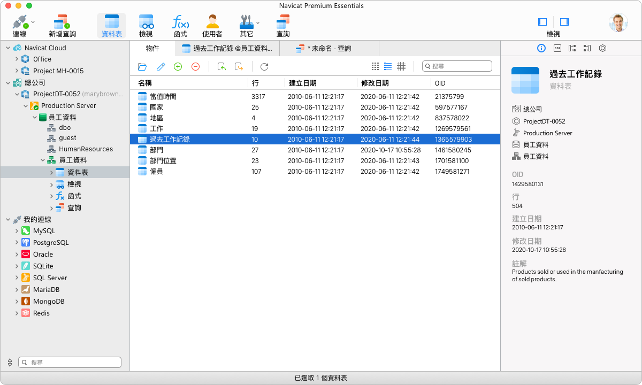Click the user profile avatar
The image size is (642, 385).
point(618,22)
